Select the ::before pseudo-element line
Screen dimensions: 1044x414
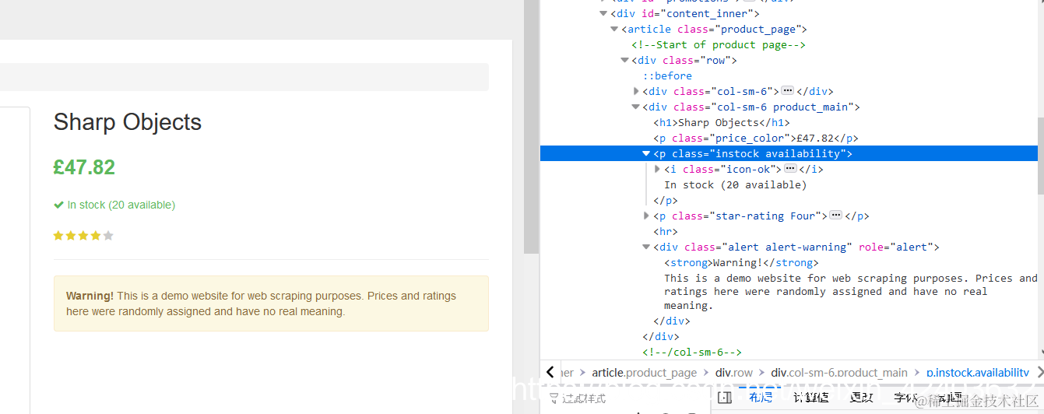[667, 75]
